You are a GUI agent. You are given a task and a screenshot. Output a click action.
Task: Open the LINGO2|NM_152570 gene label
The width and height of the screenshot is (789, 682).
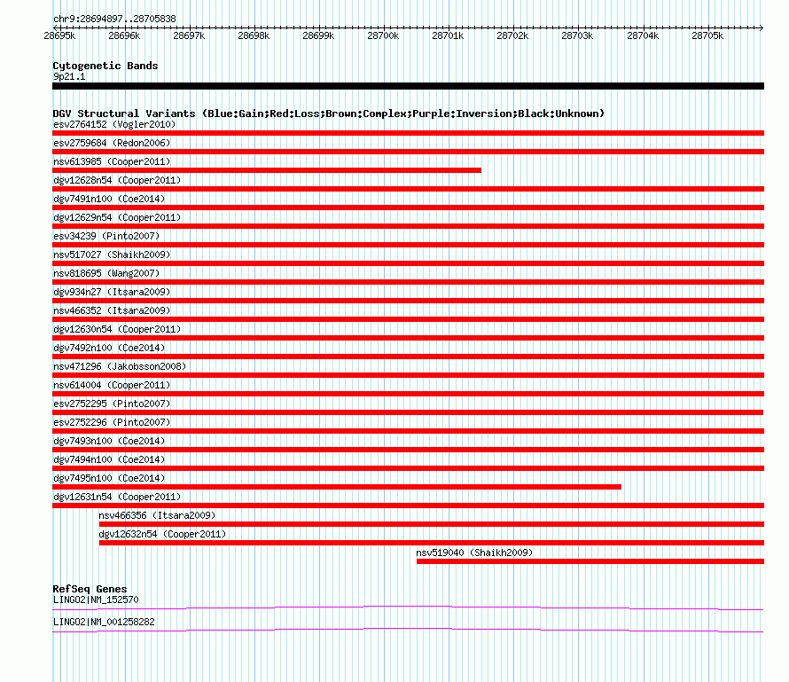coord(96,600)
